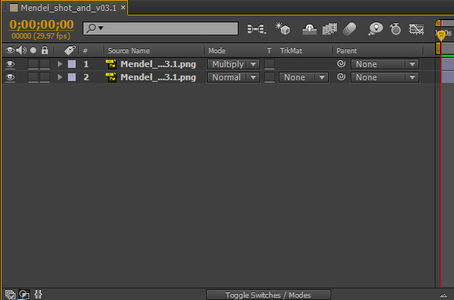Click the panel grip handle beside tab
This screenshot has height=300, width=454.
click(5, 7)
